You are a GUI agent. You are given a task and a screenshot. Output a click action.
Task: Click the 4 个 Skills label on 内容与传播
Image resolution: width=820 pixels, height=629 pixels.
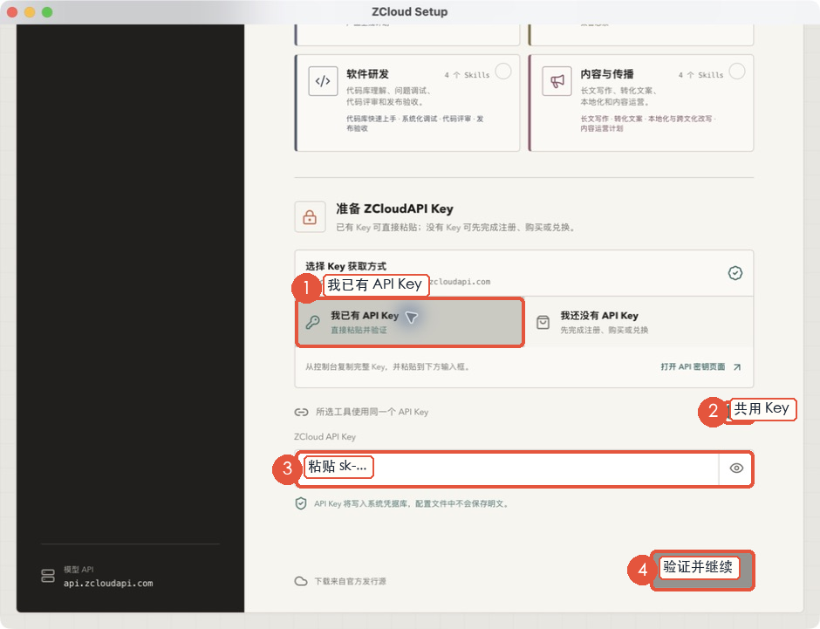tap(700, 75)
